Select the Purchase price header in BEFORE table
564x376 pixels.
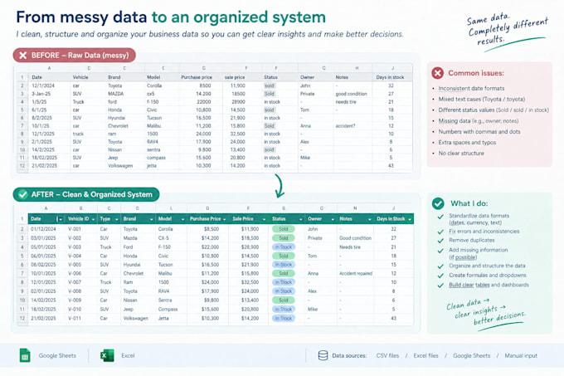pos(197,77)
